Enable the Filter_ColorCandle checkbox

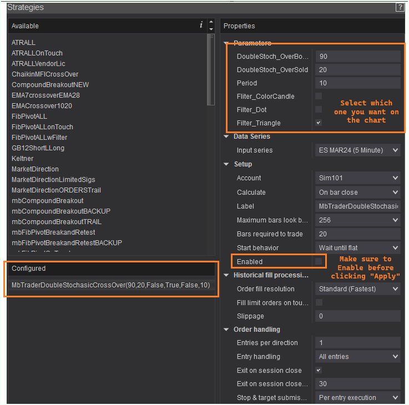click(319, 97)
